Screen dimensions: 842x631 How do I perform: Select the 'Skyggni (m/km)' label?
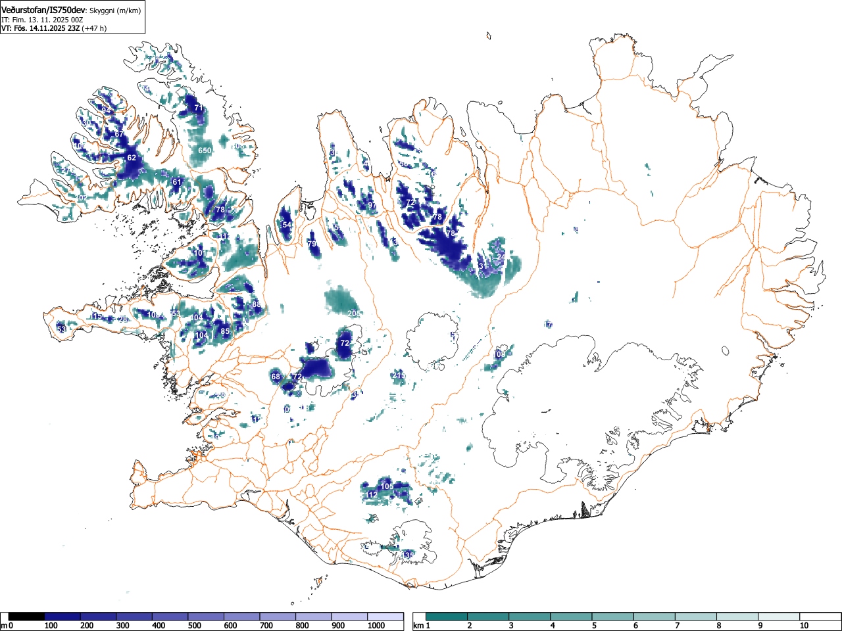(115, 11)
